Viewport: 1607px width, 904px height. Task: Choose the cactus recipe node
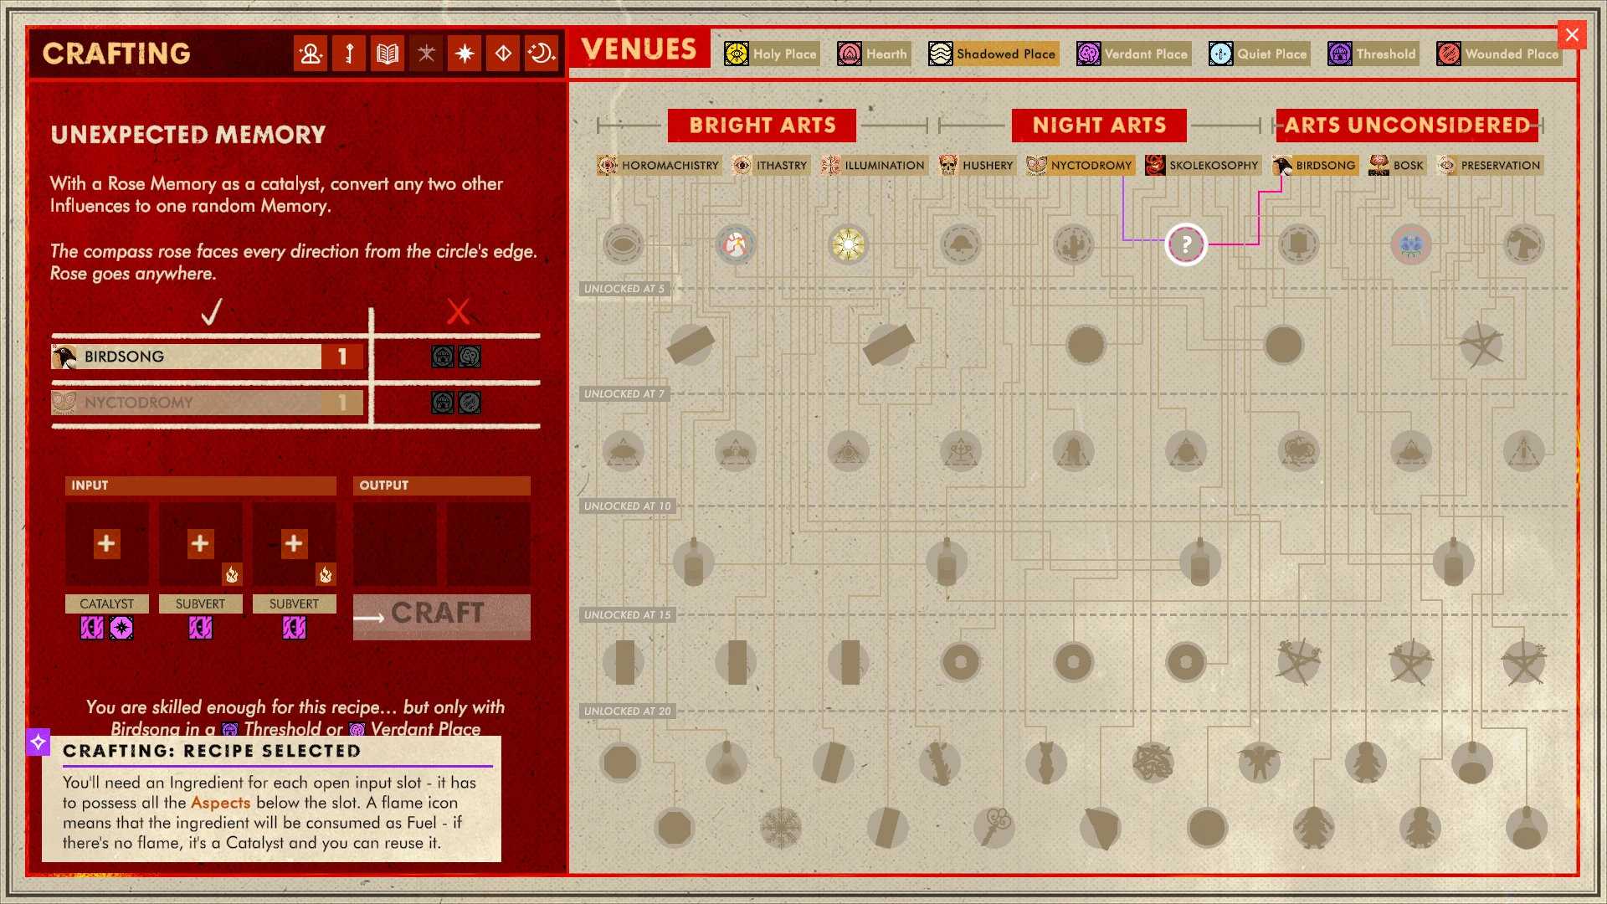tap(1073, 244)
